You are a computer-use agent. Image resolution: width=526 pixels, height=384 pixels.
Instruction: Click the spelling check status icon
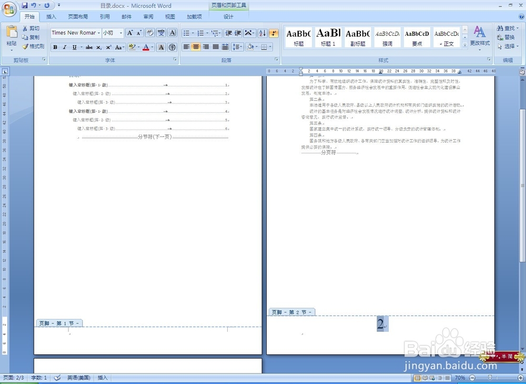[57, 378]
